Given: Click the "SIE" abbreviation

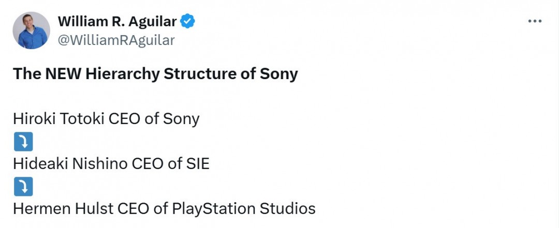Looking at the screenshot, I should (197, 164).
